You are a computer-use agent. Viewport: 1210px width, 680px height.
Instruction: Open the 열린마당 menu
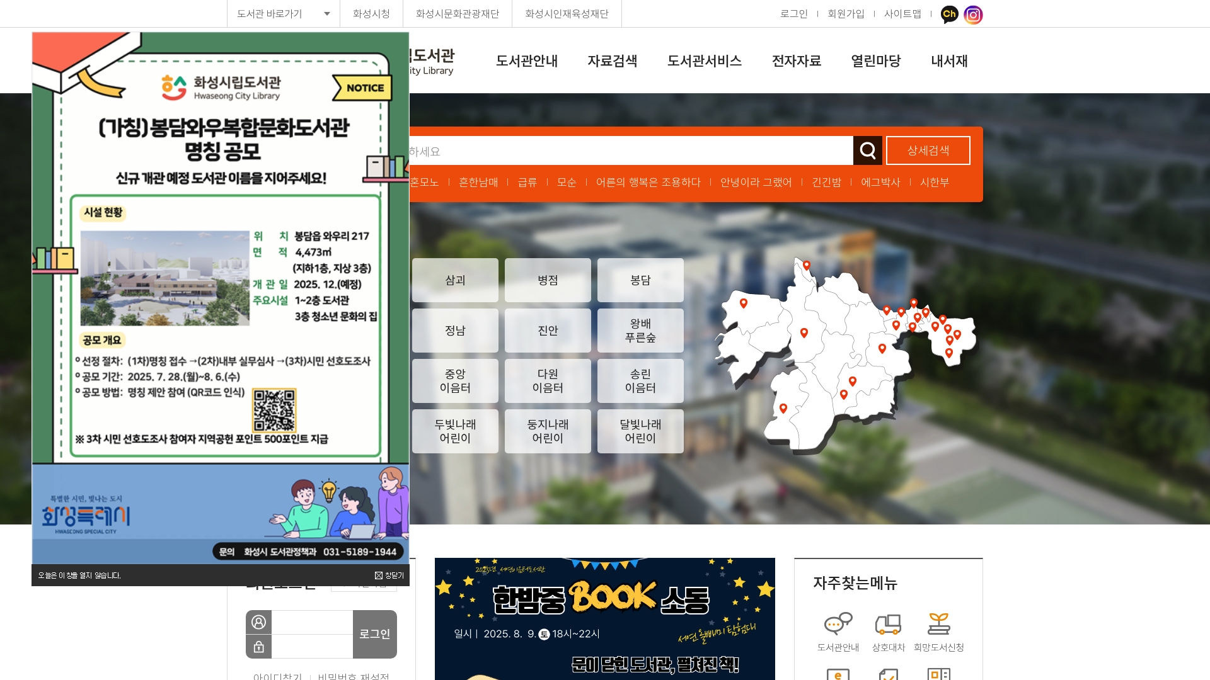pos(876,61)
